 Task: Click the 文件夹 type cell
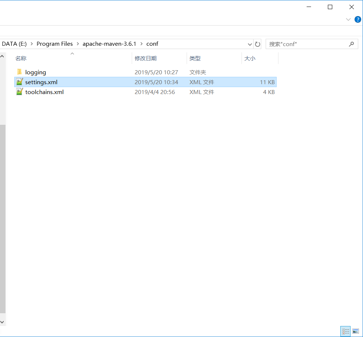click(x=198, y=72)
